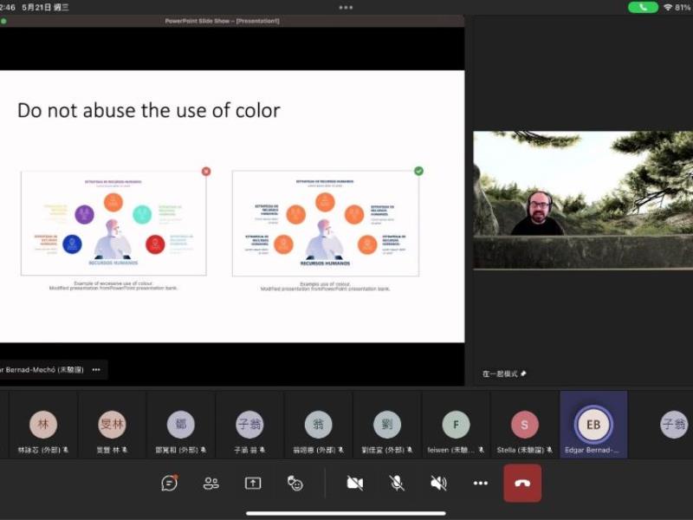Screen dimensions: 693x520
Task: Open the share content option
Action: (x=253, y=484)
